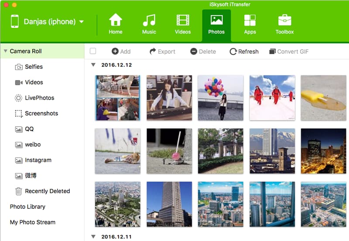This screenshot has height=241, width=349.
Task: Collapse the Camera Roll tree
Action: click(5, 51)
